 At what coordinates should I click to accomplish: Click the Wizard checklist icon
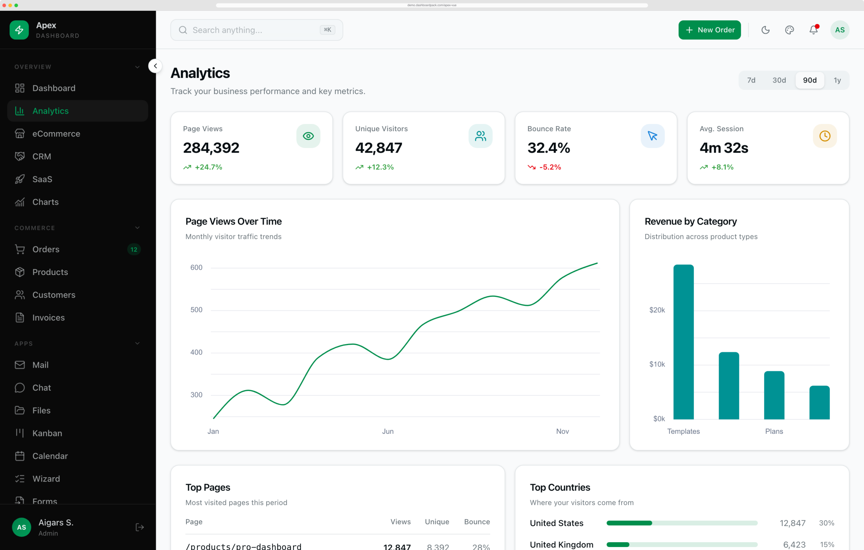point(20,479)
